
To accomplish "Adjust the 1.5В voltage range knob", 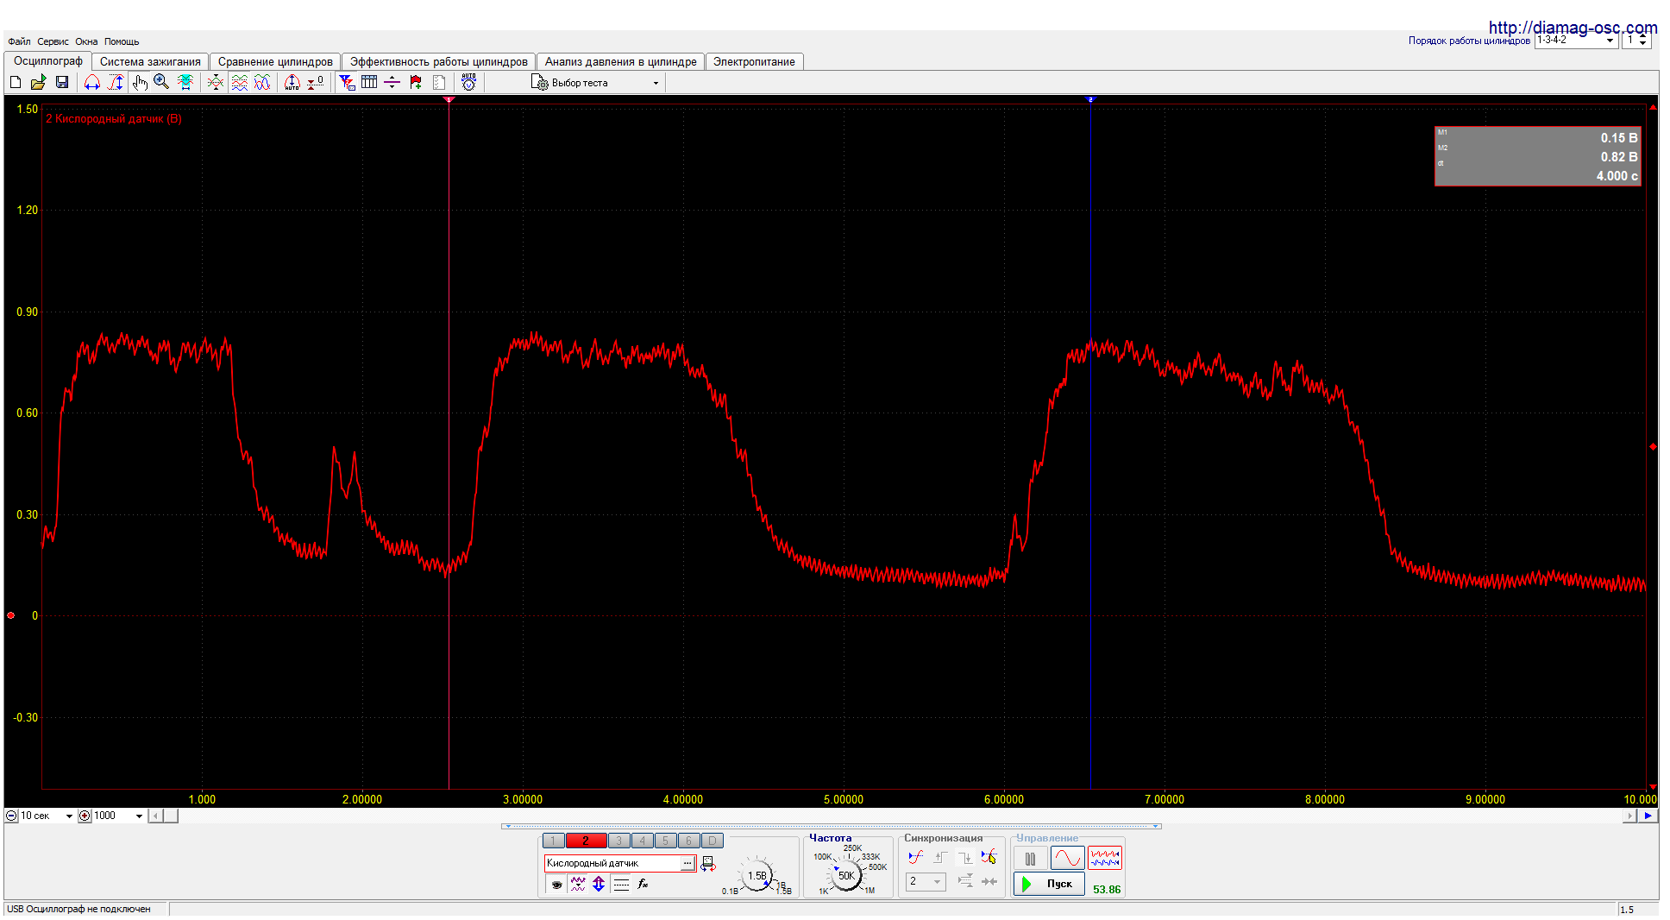I will click(x=757, y=875).
